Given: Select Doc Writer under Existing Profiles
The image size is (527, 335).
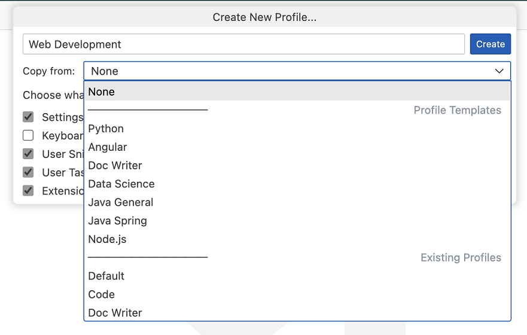Looking at the screenshot, I should (115, 313).
